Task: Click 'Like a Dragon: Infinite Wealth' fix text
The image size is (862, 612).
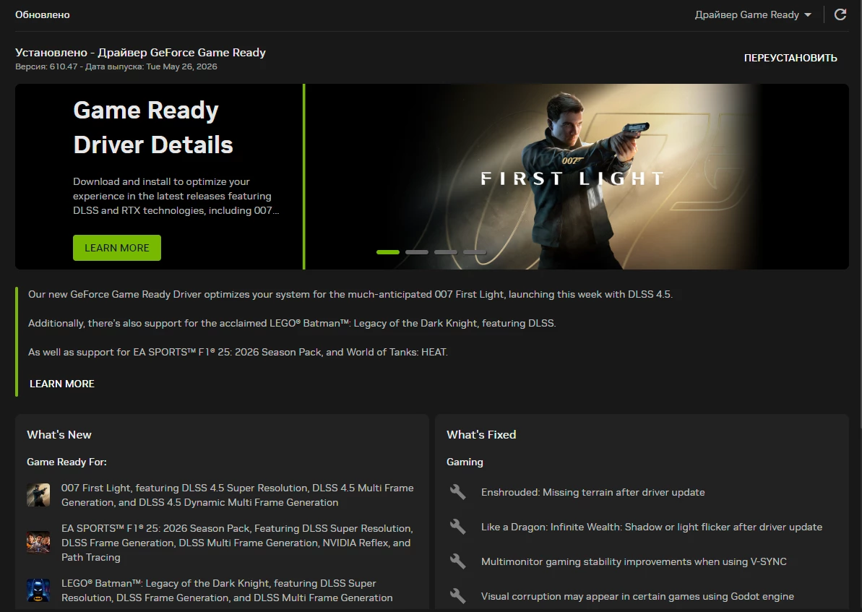Action: click(652, 527)
